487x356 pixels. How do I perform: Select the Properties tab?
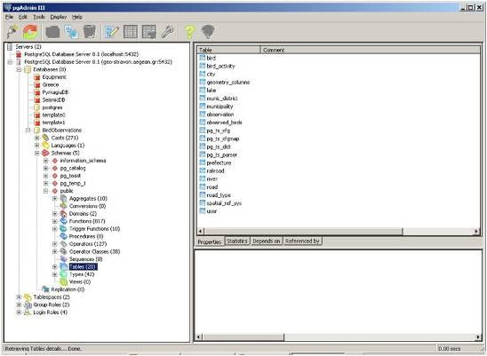tap(210, 241)
